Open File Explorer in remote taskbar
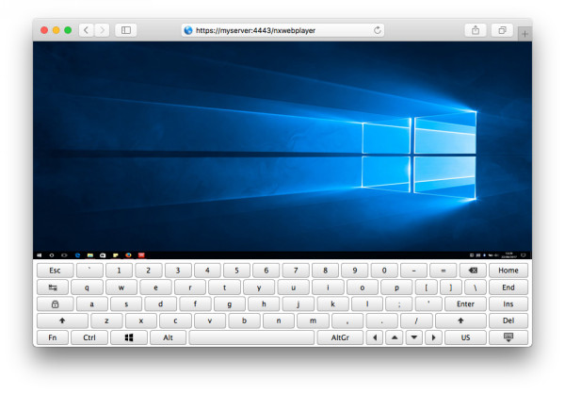This screenshot has height=394, width=565. tap(90, 255)
